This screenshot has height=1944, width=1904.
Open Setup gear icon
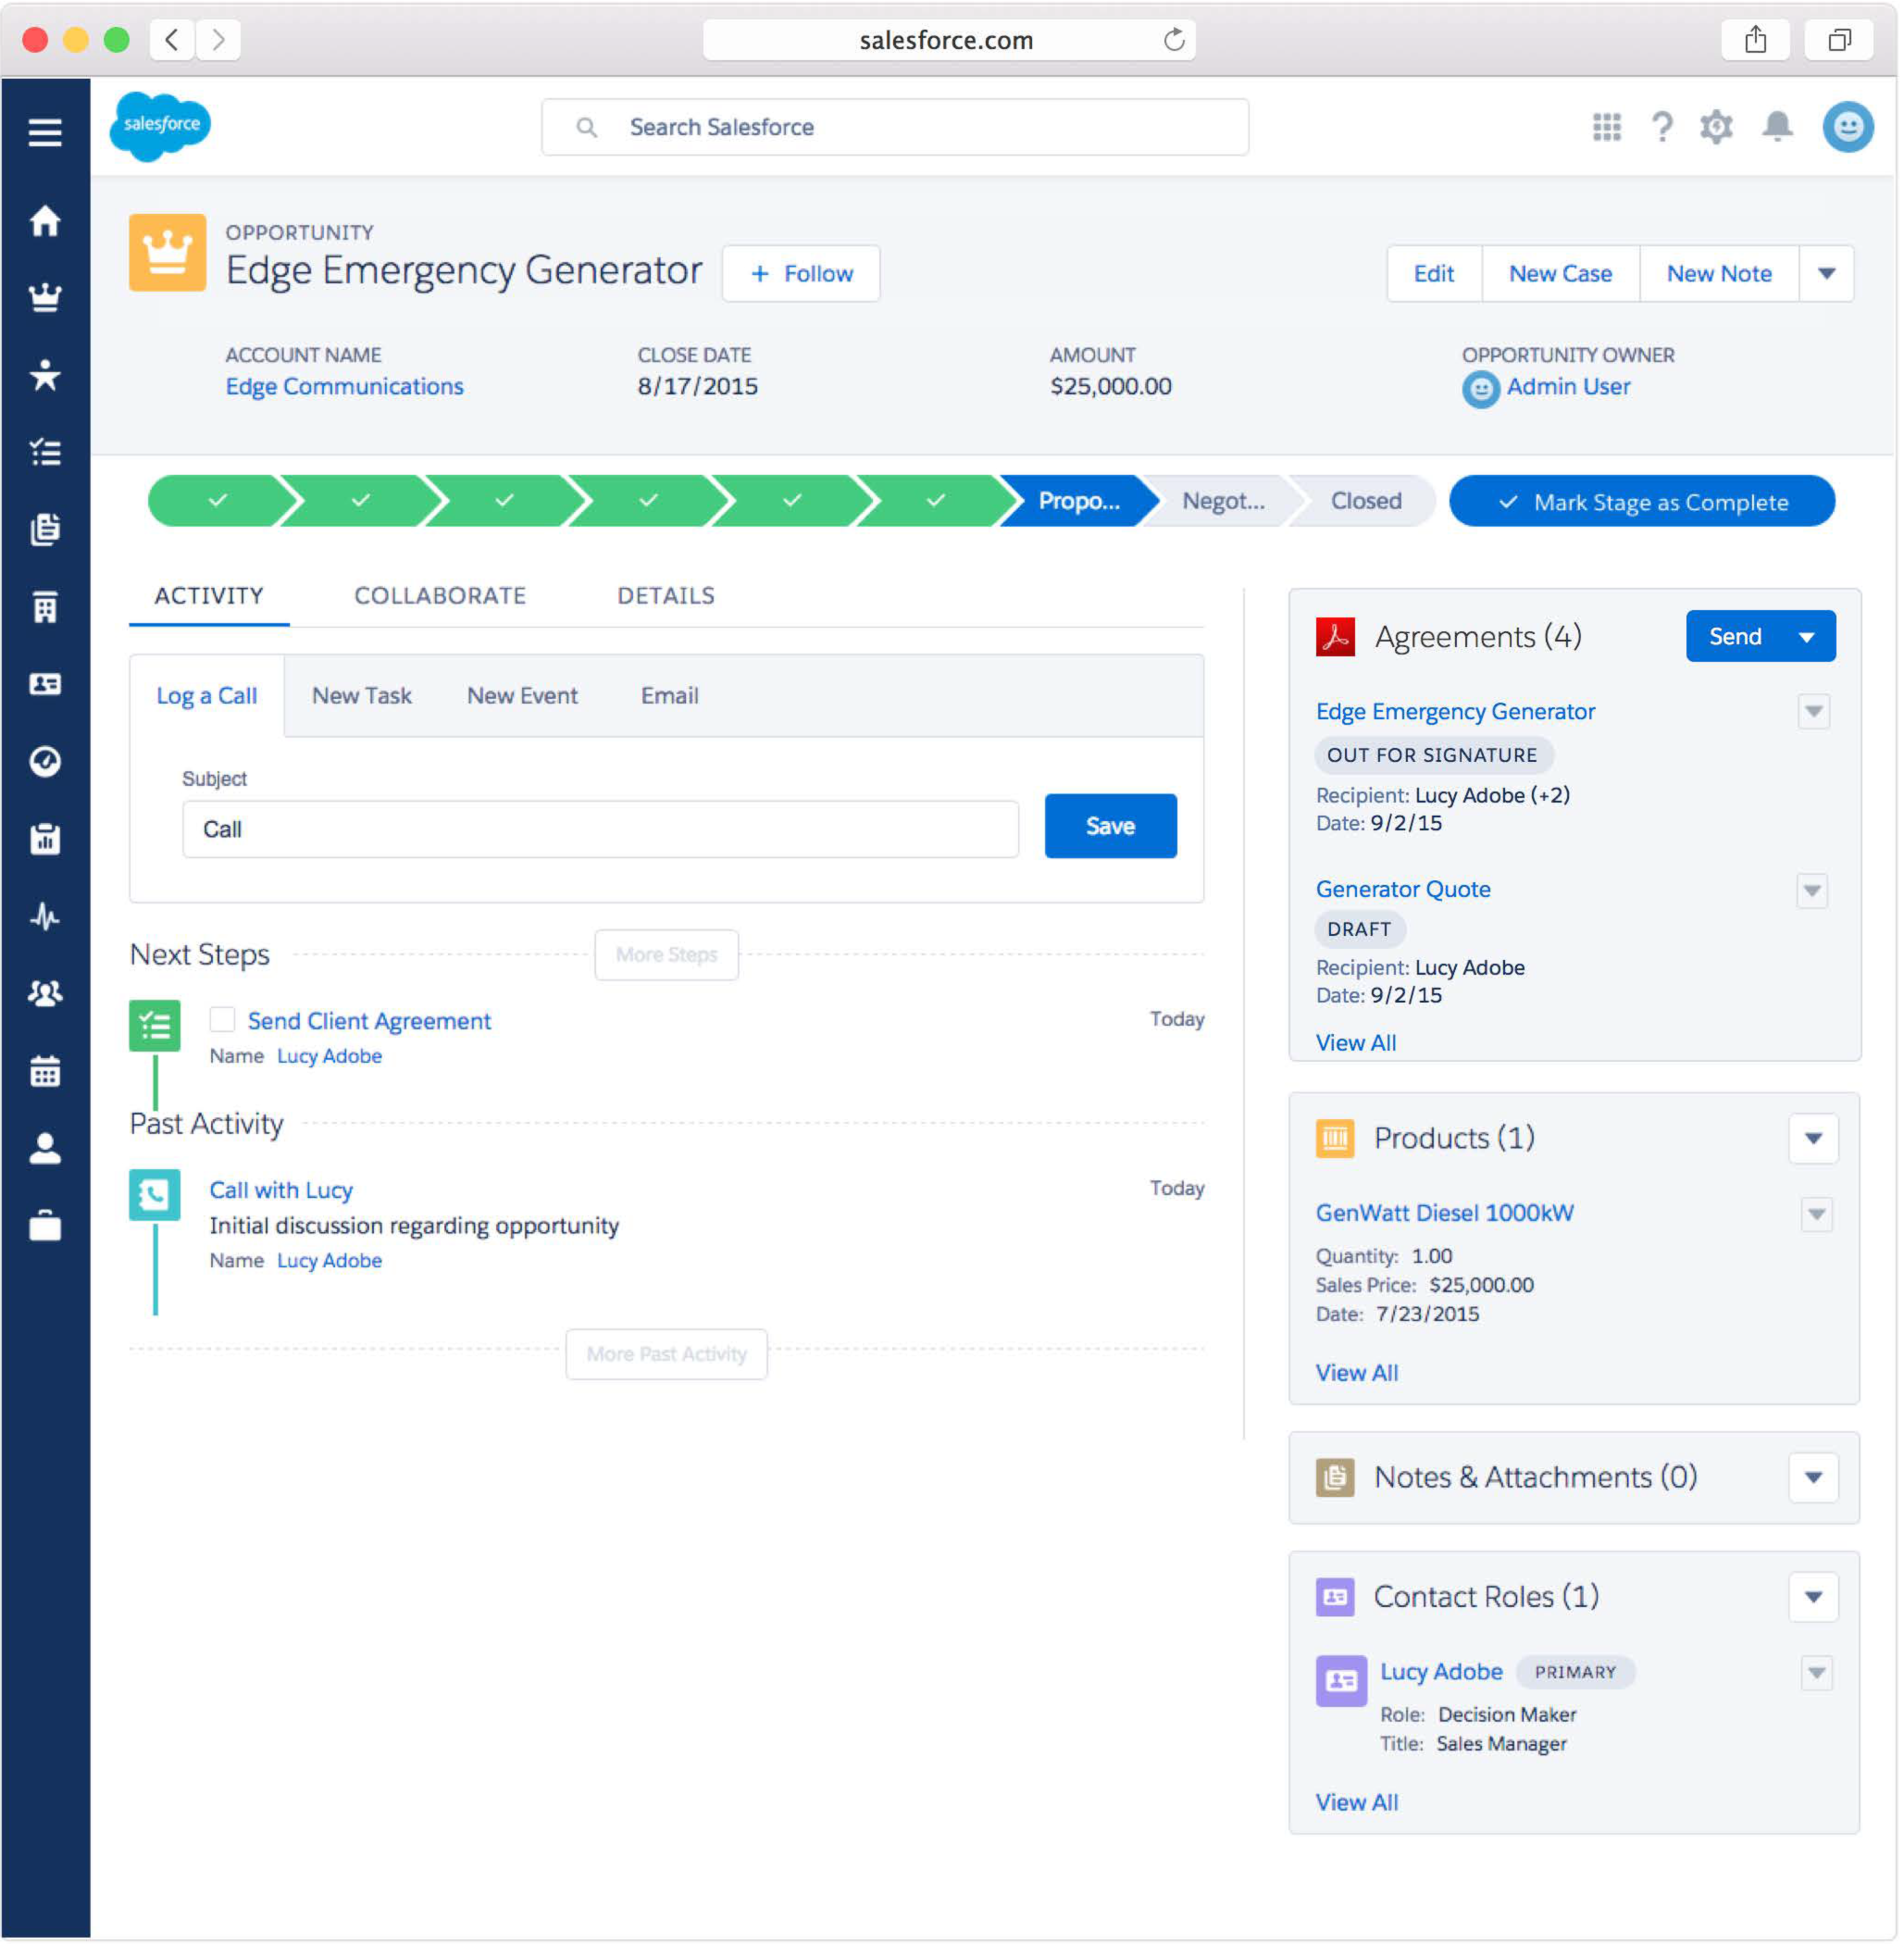pos(1717,127)
